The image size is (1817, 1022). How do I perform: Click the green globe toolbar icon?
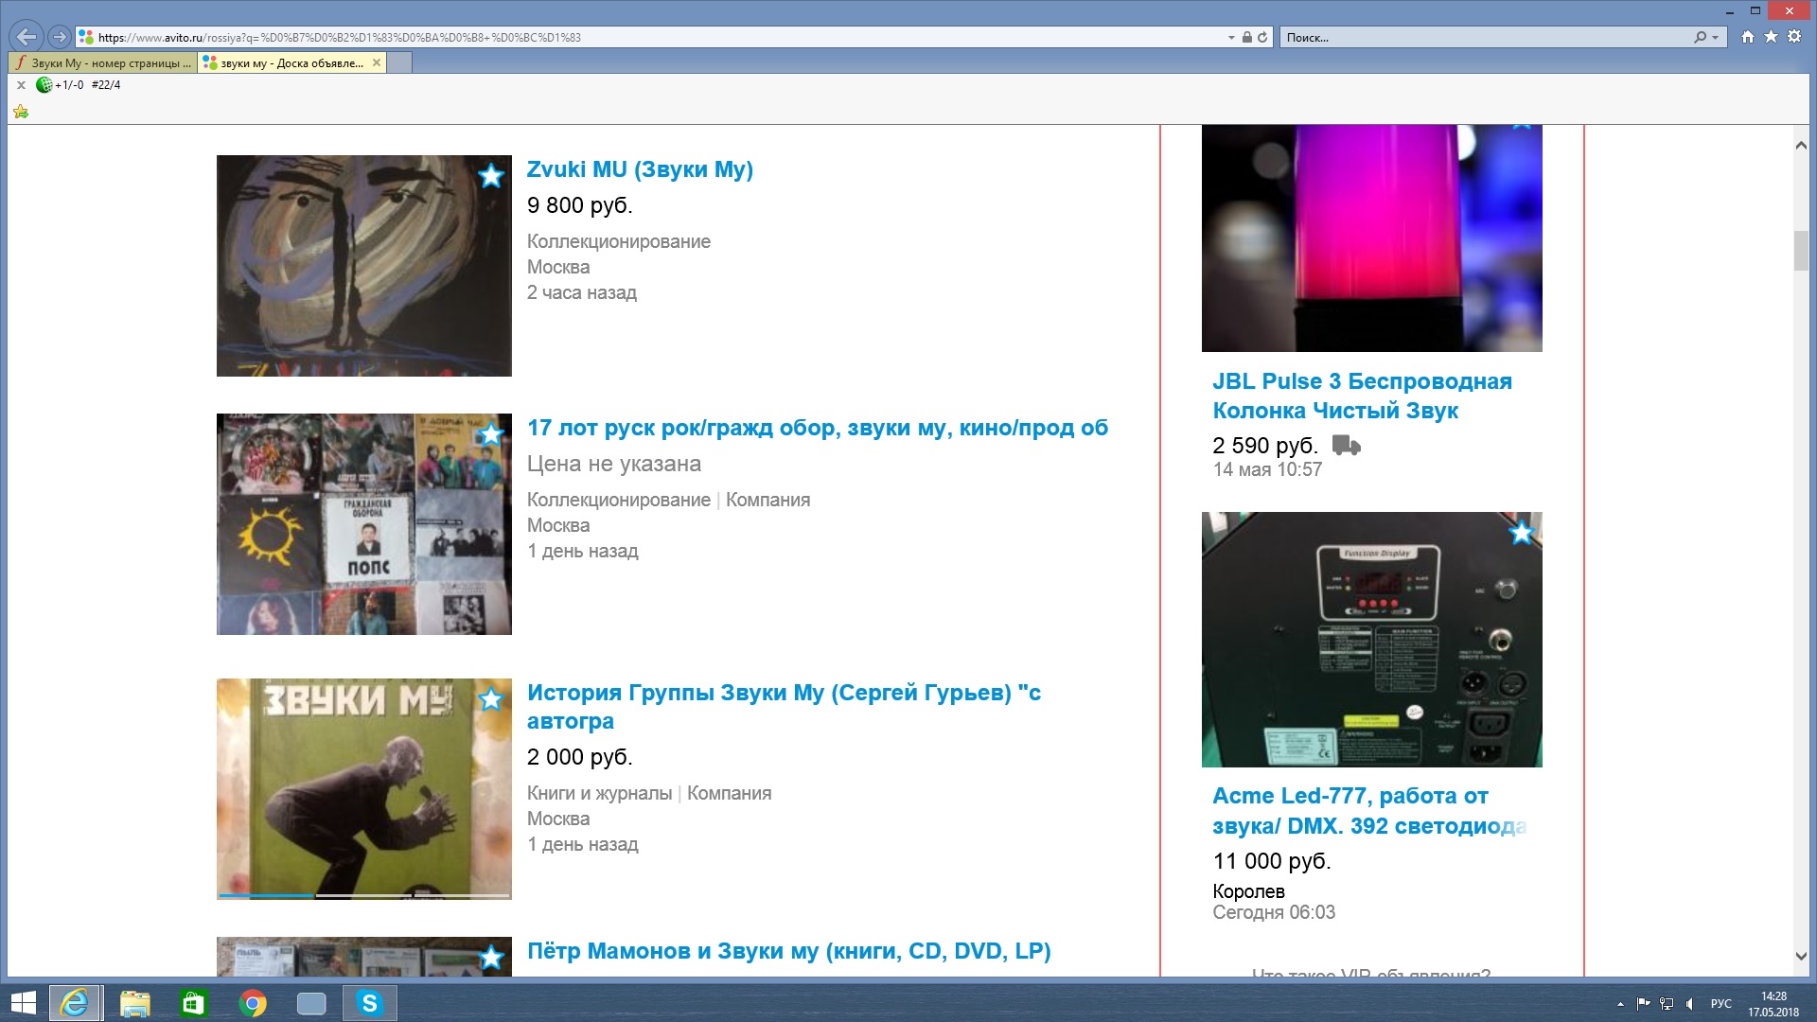[x=44, y=85]
